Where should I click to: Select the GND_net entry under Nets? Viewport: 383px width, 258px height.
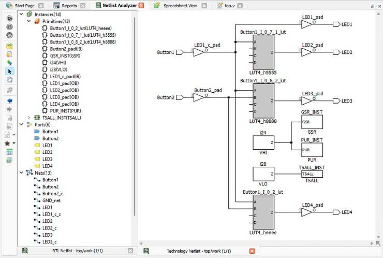(51, 200)
